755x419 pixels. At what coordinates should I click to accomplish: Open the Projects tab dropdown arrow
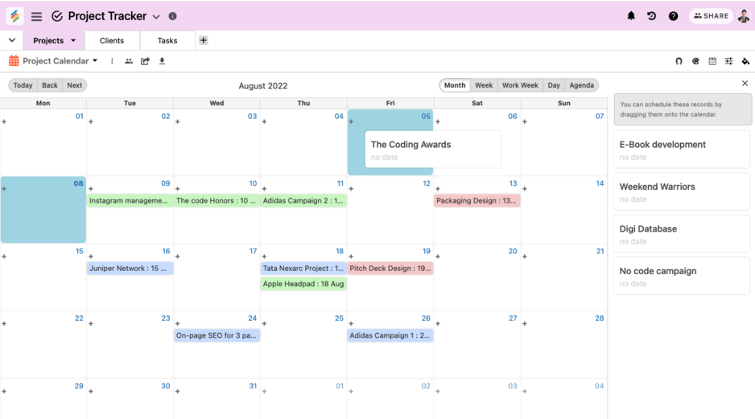73,41
